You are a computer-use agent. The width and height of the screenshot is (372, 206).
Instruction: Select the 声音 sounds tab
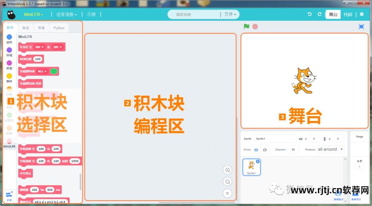[41, 28]
